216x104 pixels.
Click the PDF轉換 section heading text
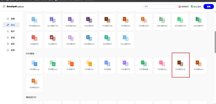pyautogui.click(x=30, y=54)
